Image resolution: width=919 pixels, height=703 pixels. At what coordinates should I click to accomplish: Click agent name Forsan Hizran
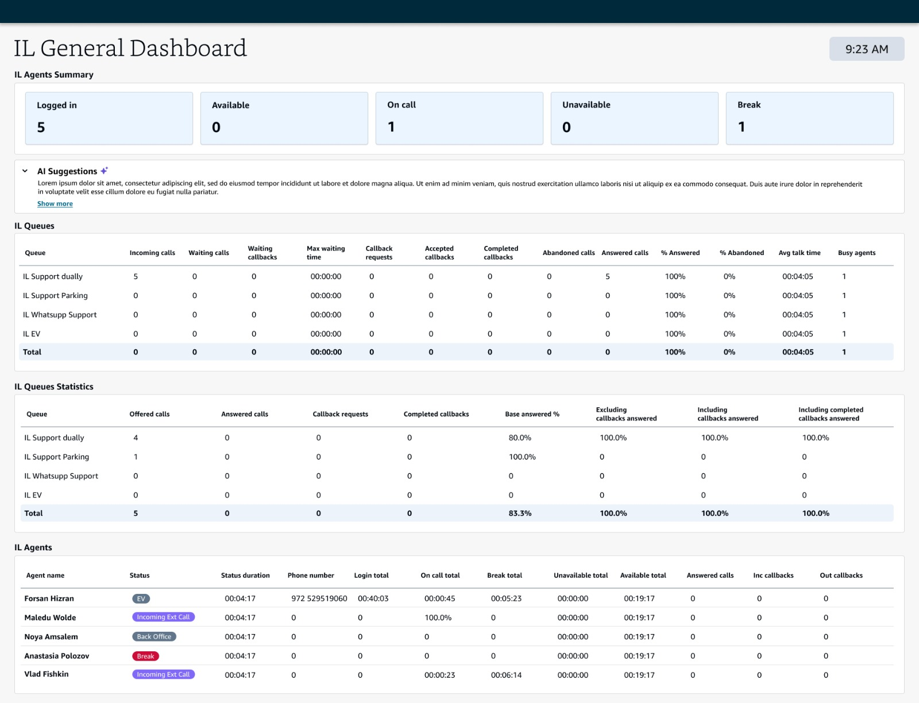[49, 598]
